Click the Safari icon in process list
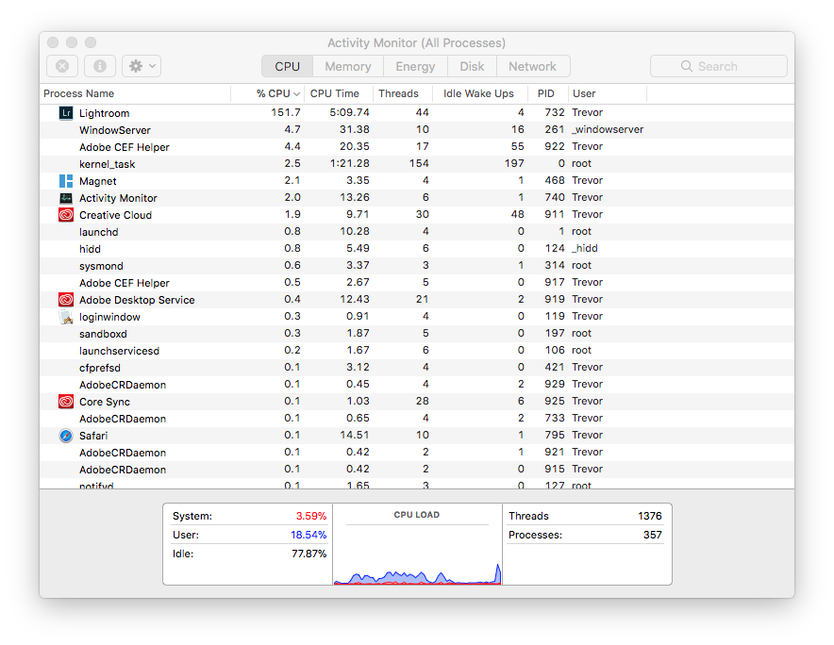834x645 pixels. click(65, 436)
